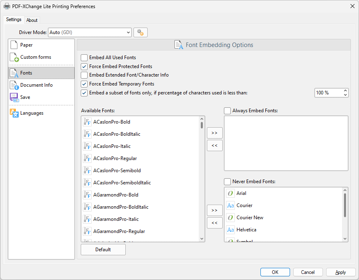Switch to the Settings tab
359x280 pixels.
tap(14, 19)
